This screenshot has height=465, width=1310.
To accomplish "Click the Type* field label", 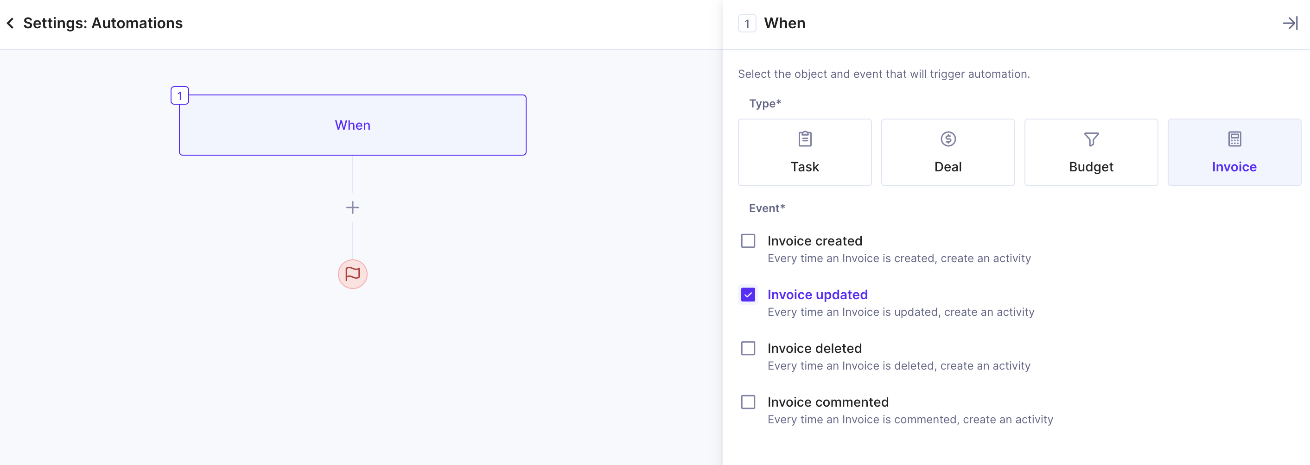I will coord(765,104).
